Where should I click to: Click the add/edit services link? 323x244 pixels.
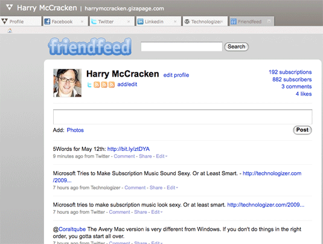tap(127, 85)
